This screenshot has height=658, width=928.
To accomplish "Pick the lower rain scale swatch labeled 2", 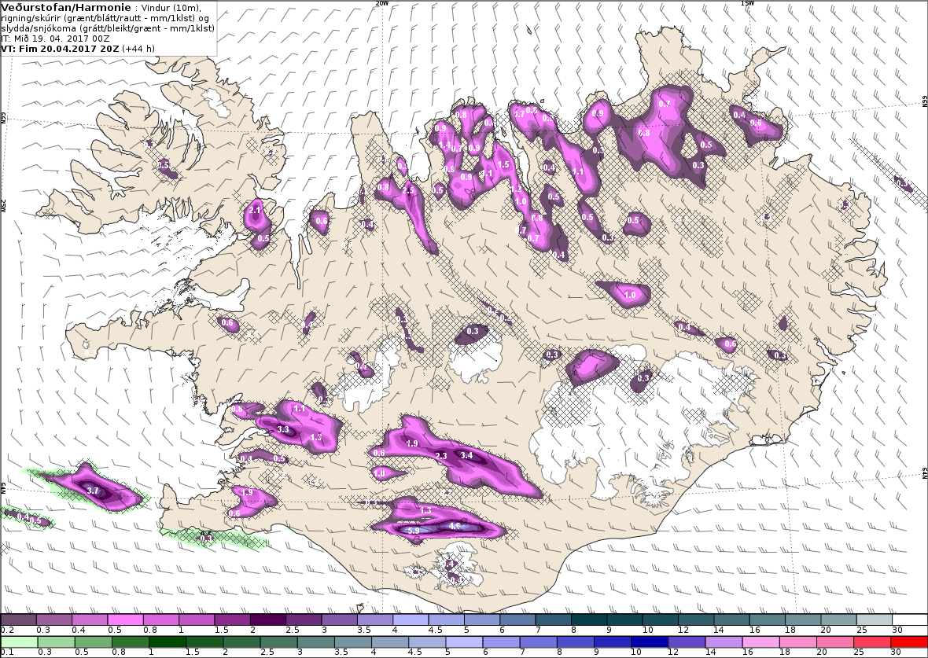I will (241, 642).
